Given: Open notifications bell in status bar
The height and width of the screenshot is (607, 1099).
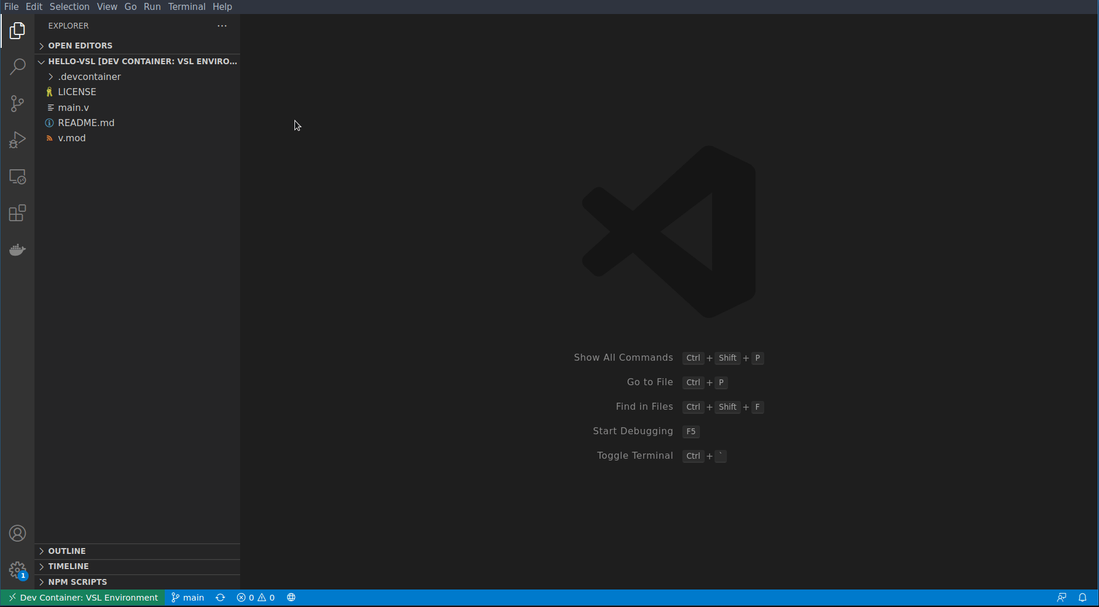Looking at the screenshot, I should pyautogui.click(x=1083, y=598).
